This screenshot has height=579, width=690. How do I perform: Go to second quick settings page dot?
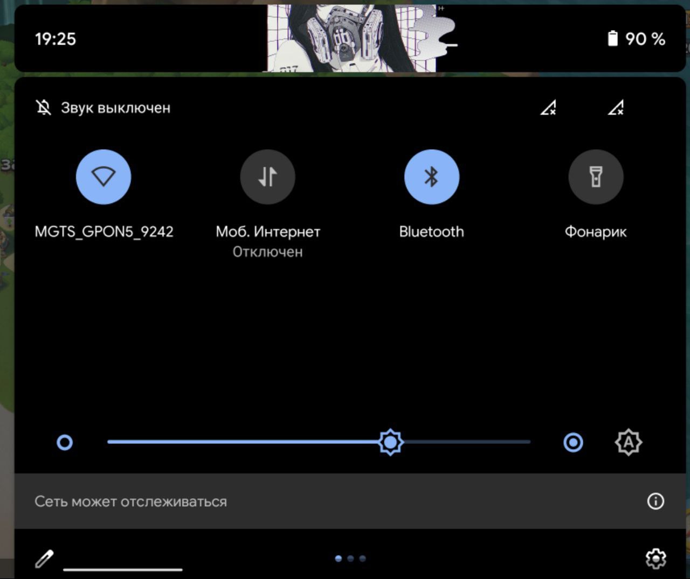coord(350,559)
